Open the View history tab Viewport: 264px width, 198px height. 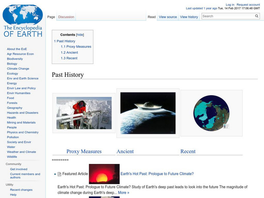(189, 17)
